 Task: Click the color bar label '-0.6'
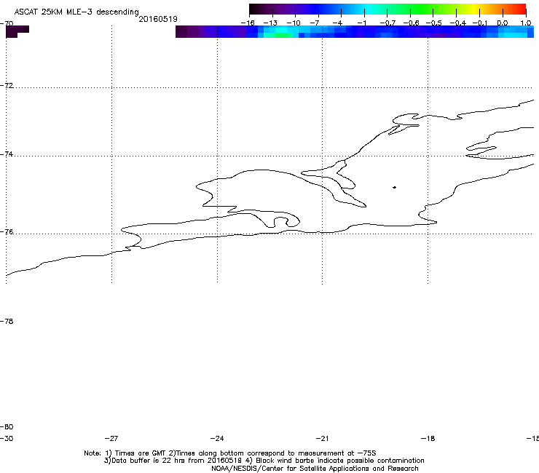tap(411, 23)
